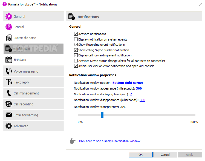Viewport: 205px width, 161px height.
Task: Click the Birthdays calendar icon
Action: (x=9, y=60)
